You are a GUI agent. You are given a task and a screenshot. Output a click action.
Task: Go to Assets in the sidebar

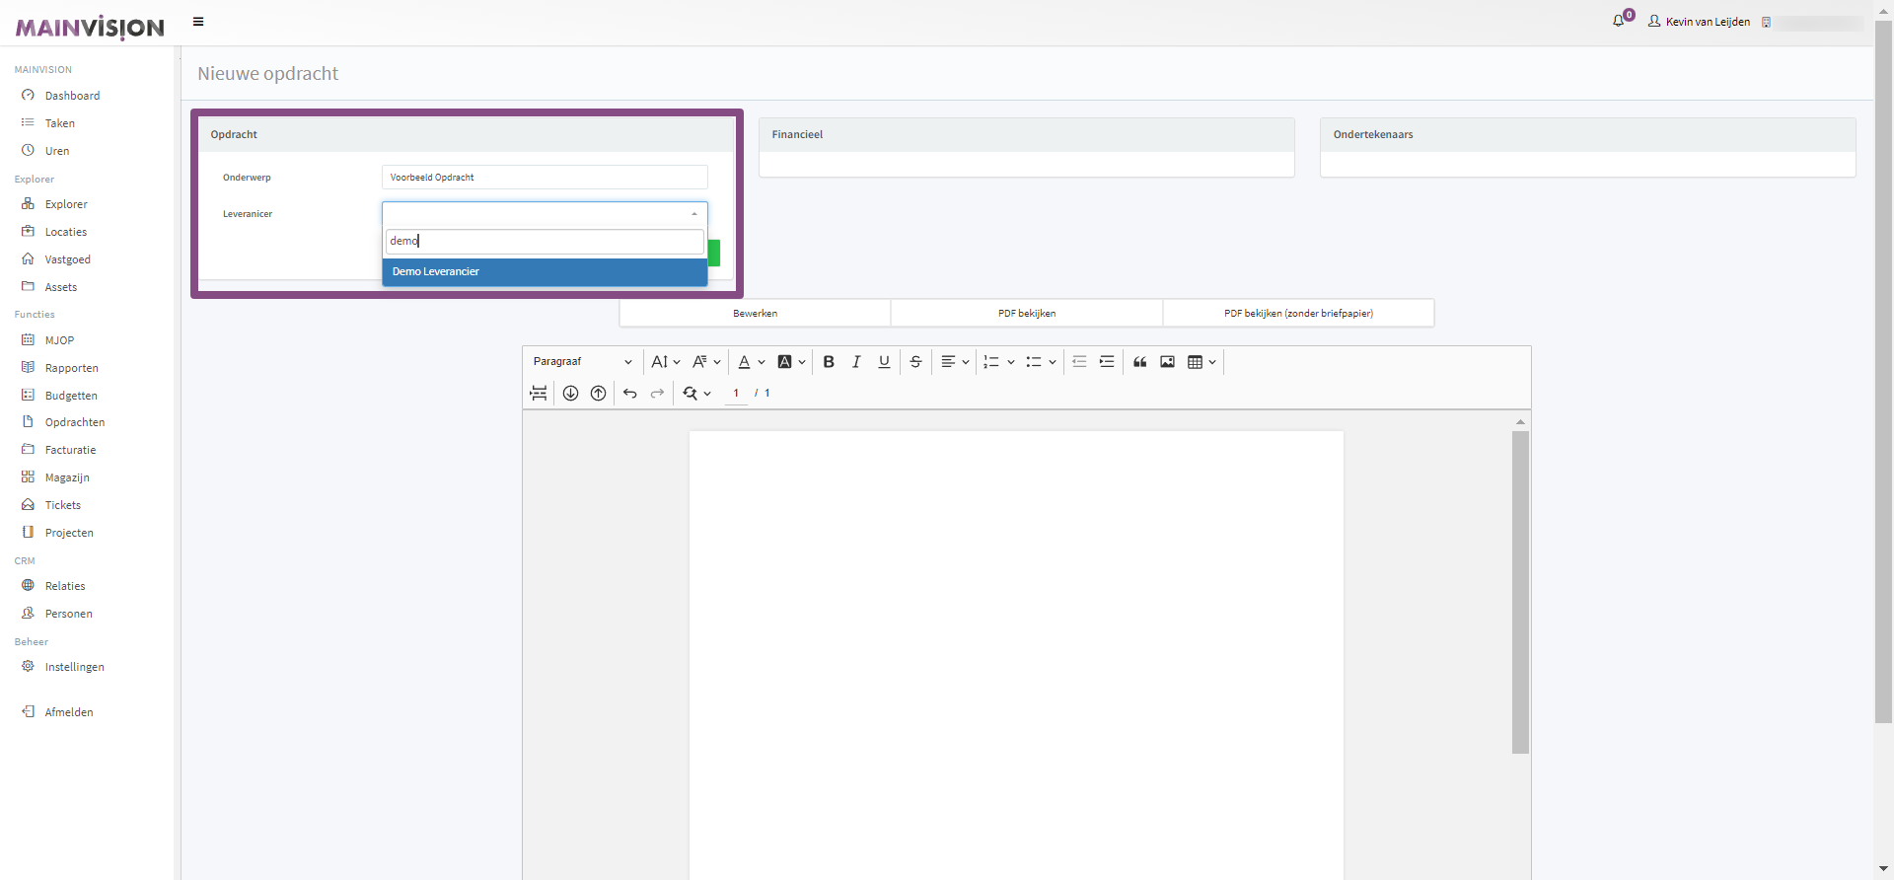pos(61,287)
